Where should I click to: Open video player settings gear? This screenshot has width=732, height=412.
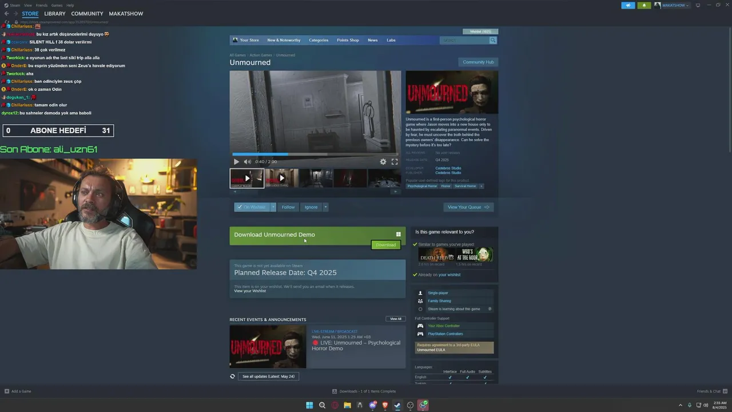[383, 162]
